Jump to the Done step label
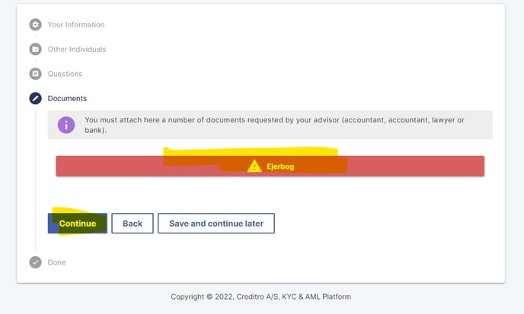Viewport: 524px width, 314px height. (57, 262)
